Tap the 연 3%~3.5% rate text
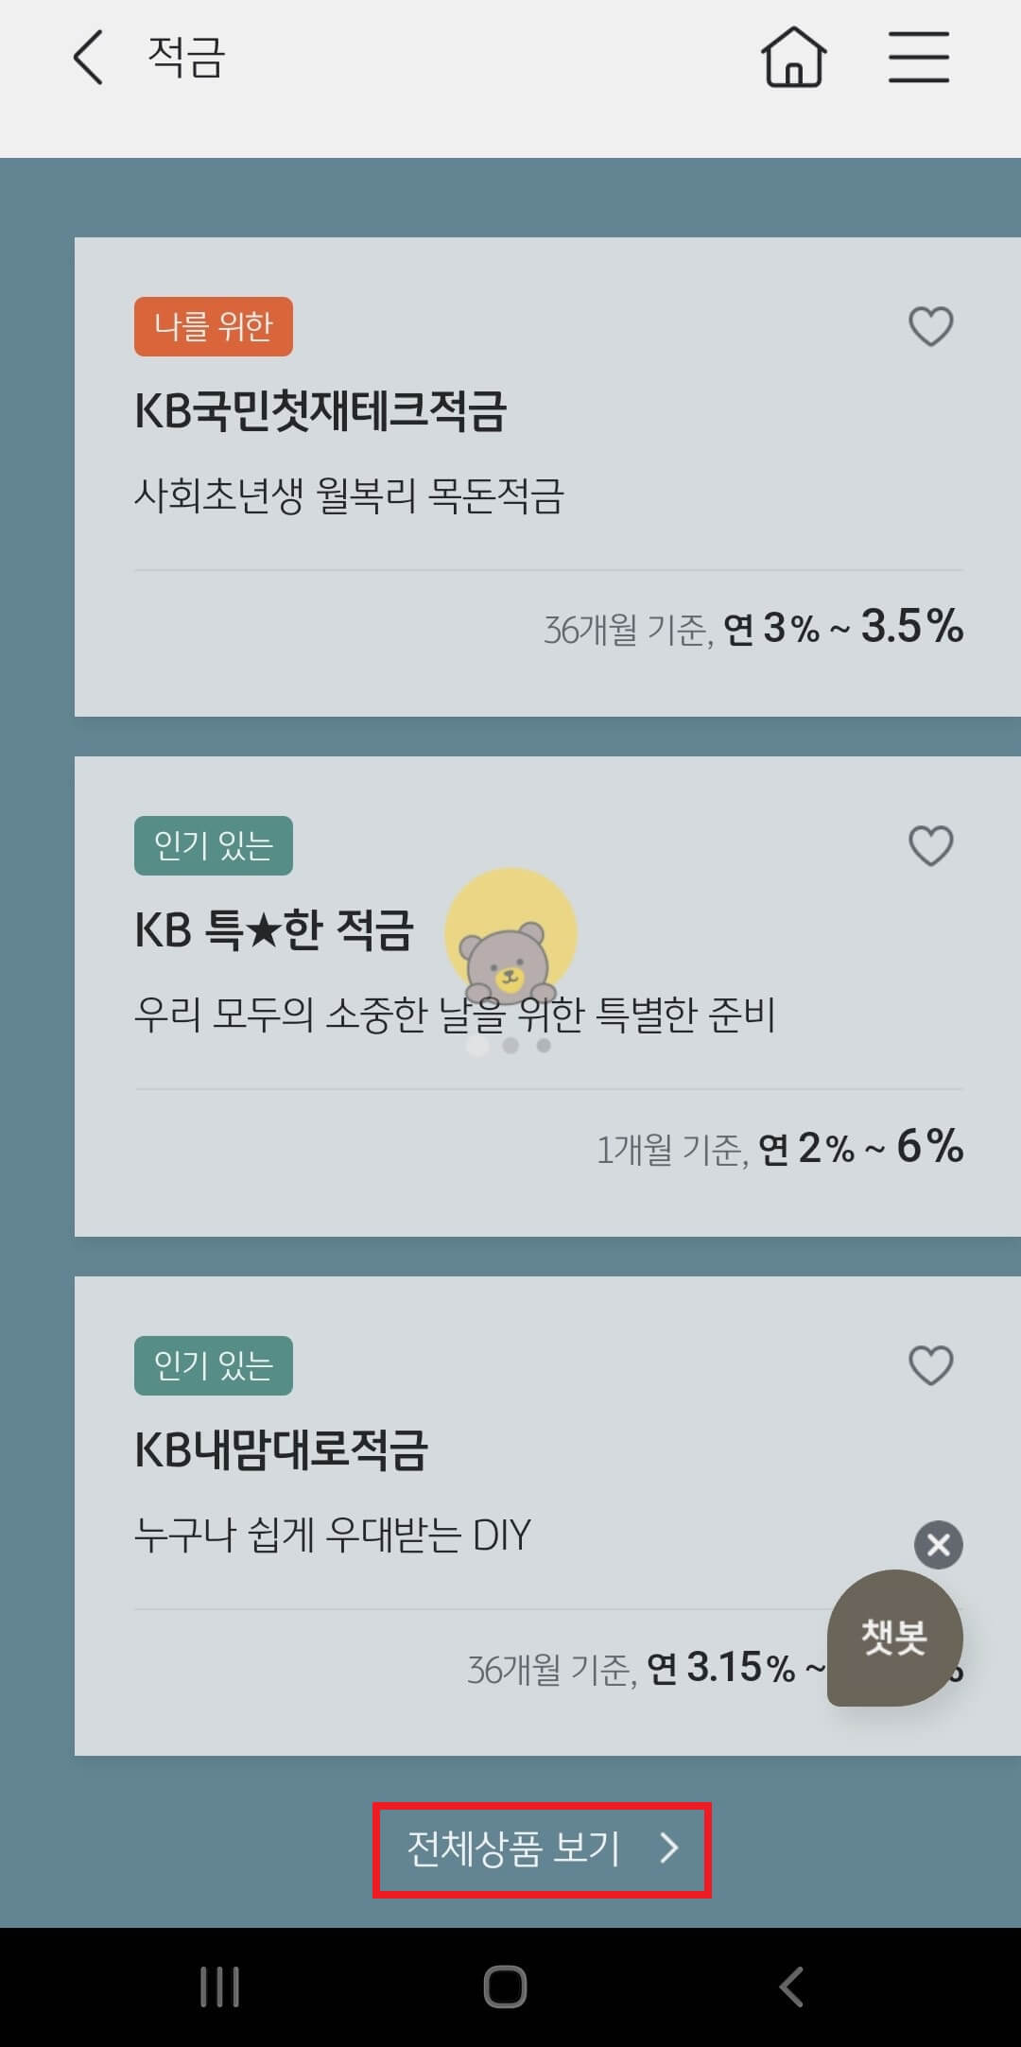Image resolution: width=1021 pixels, height=2047 pixels. point(841,627)
